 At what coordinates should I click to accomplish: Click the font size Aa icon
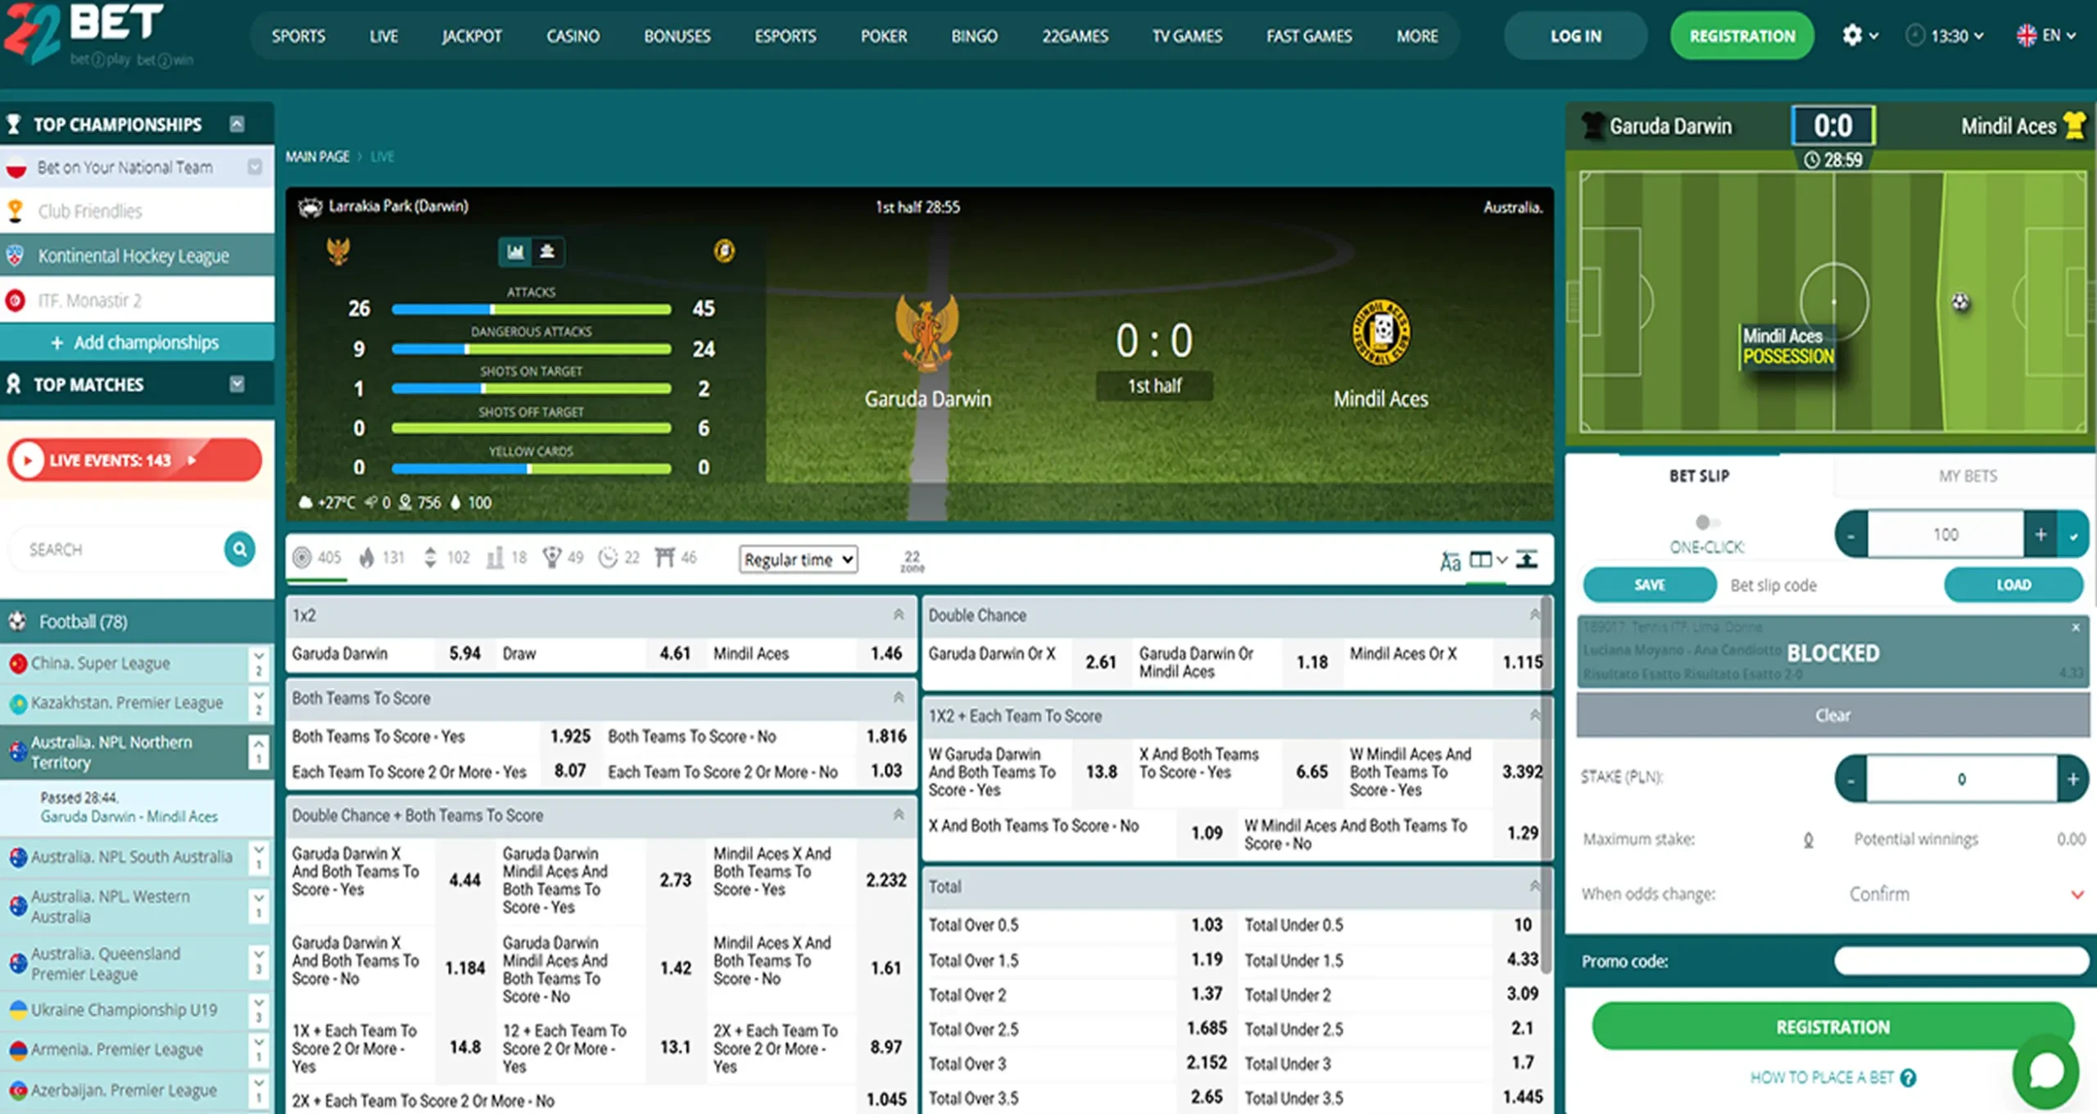[1450, 561]
